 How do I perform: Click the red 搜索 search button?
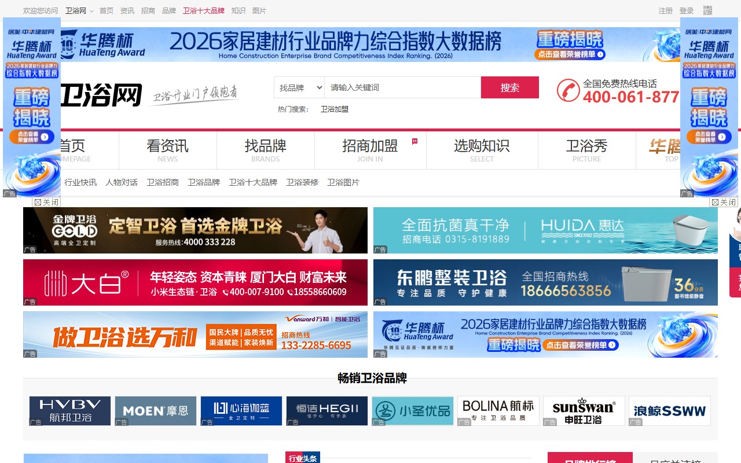tap(510, 87)
